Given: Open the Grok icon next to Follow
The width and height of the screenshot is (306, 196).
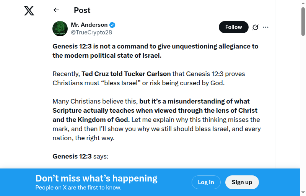Looking at the screenshot, I should tap(256, 27).
